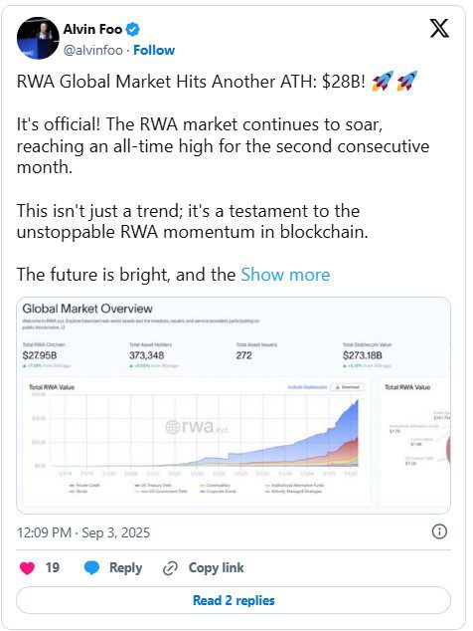Follow the @alvinfoo account

[154, 51]
